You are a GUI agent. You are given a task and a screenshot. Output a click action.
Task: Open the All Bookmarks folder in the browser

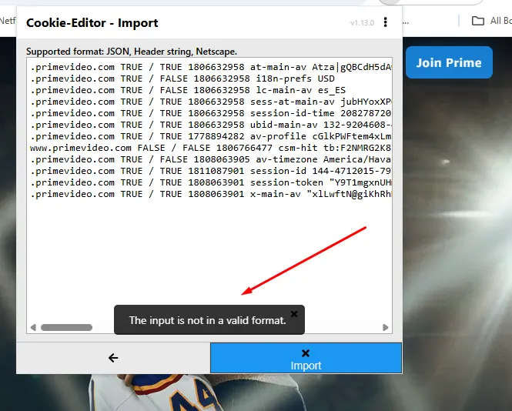coord(491,21)
